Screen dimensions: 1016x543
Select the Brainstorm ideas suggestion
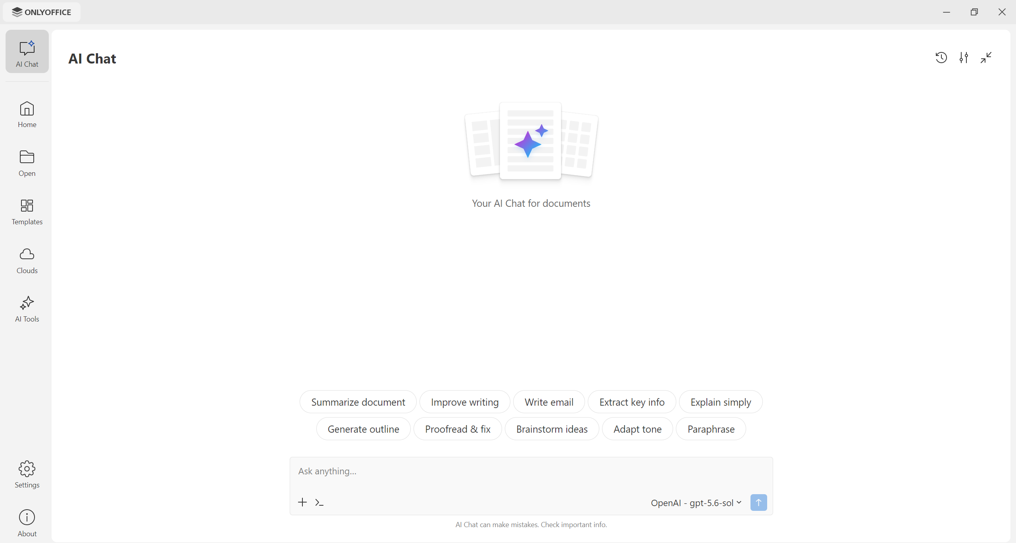tap(552, 429)
